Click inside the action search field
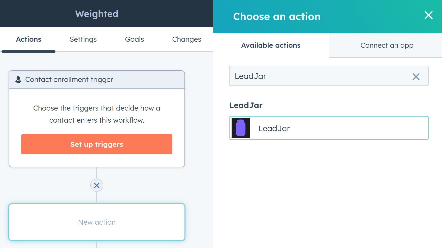Image resolution: width=442 pixels, height=248 pixels. point(302,76)
